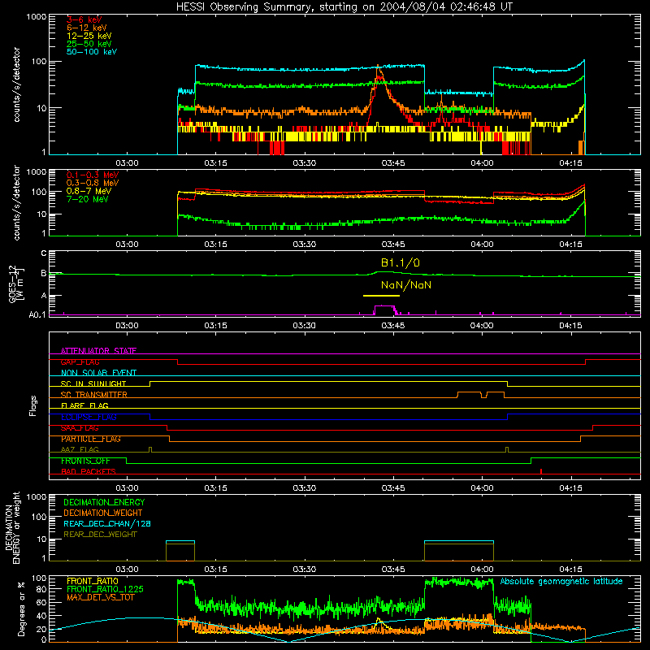Click the 0.8-7 MeV legend label
This screenshot has width=650, height=650.
click(x=89, y=191)
